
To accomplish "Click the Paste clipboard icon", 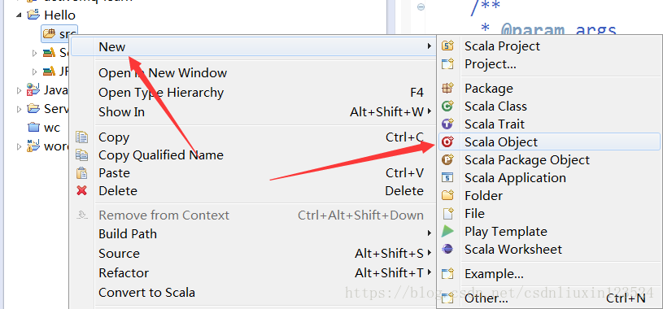I will pyautogui.click(x=81, y=173).
